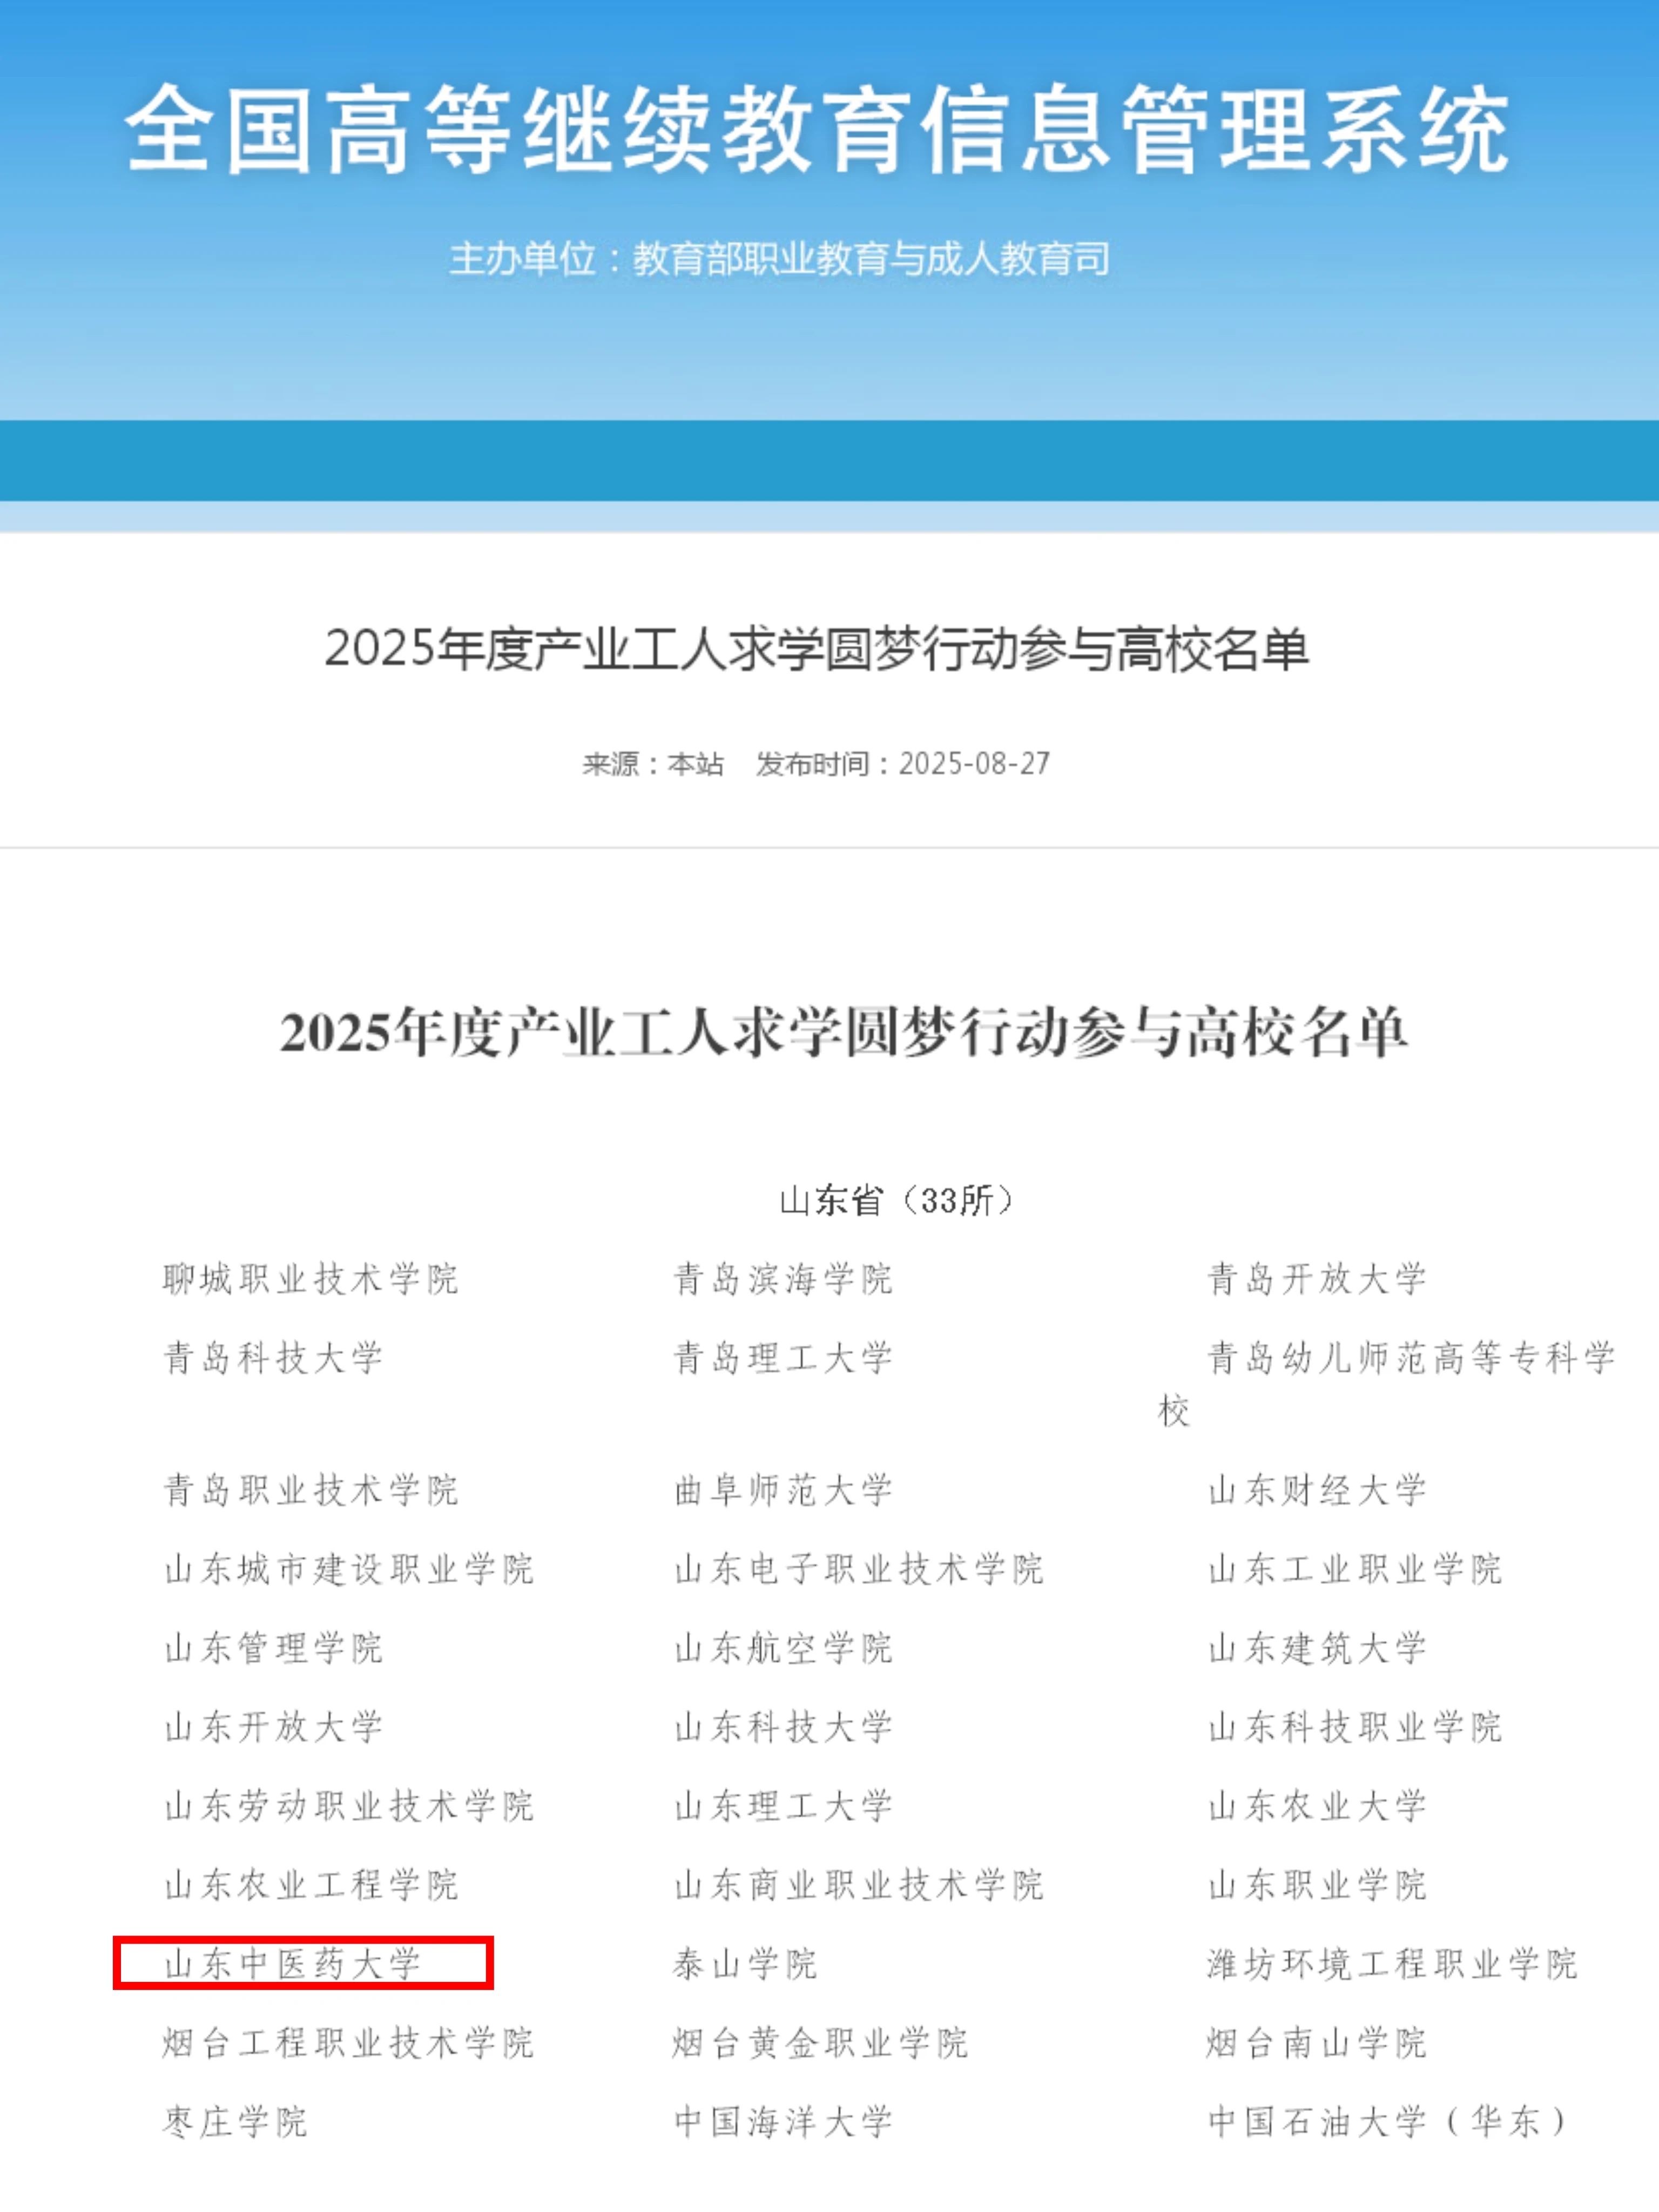Screen dimensions: 1659x2212
Task: Select 山东科技大学 in the list
Action: [x=783, y=1727]
